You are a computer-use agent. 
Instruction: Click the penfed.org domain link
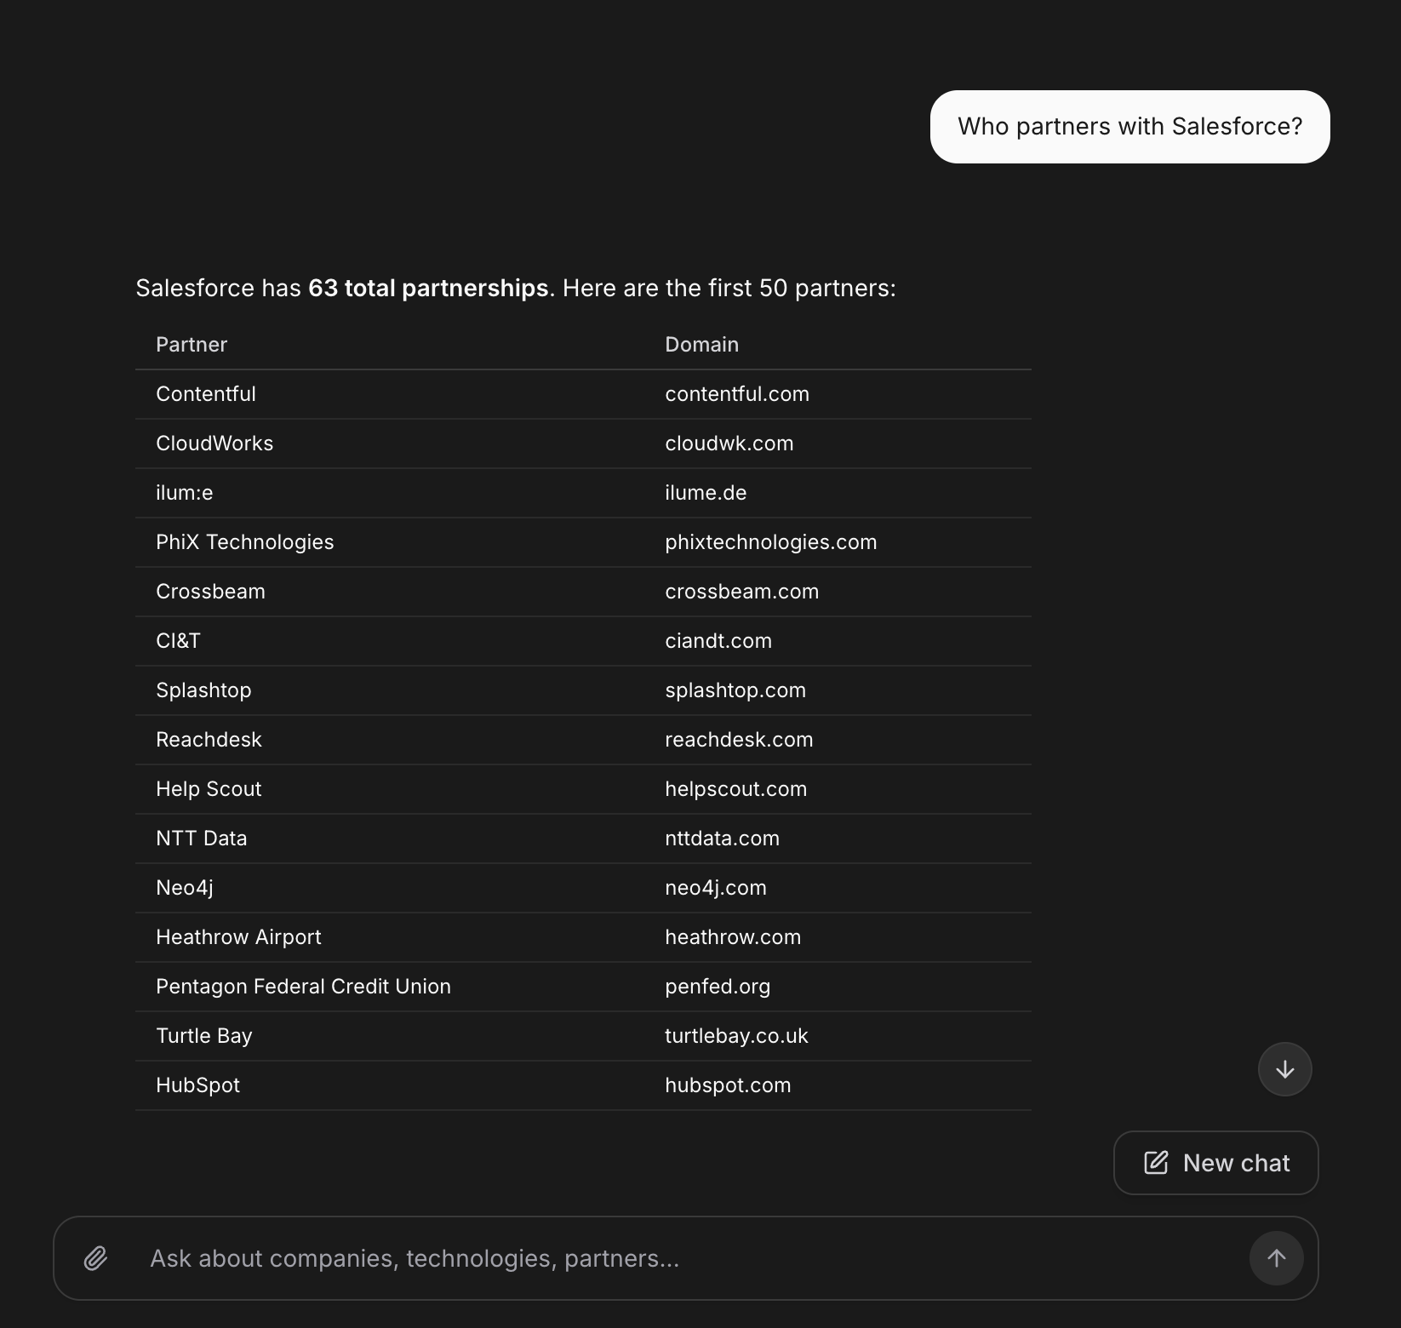(x=718, y=987)
